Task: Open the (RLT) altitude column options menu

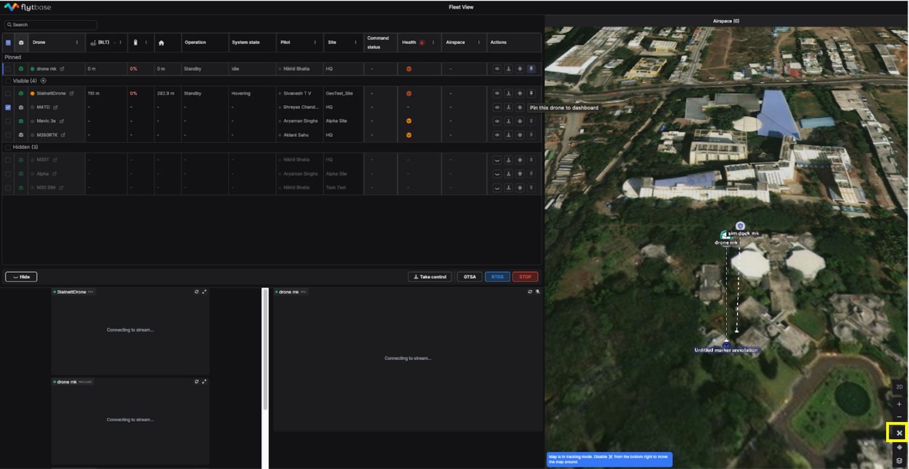Action: point(120,43)
